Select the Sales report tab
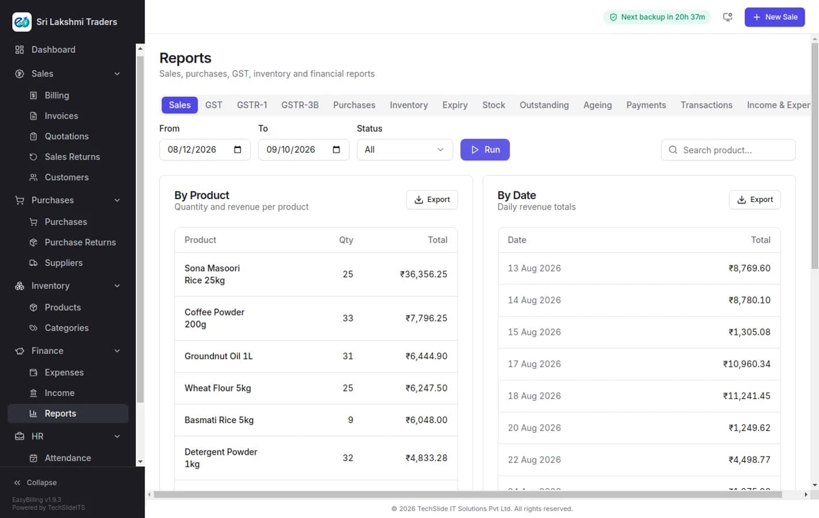The image size is (819, 518). click(x=180, y=105)
